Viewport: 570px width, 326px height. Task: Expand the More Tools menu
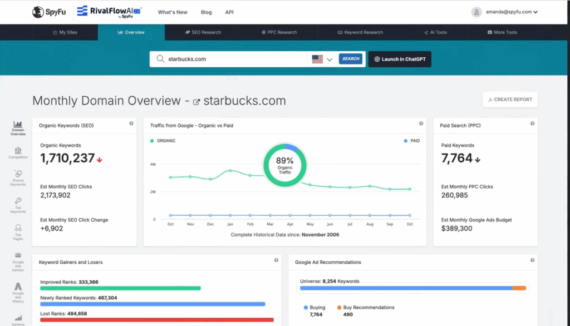(x=502, y=32)
